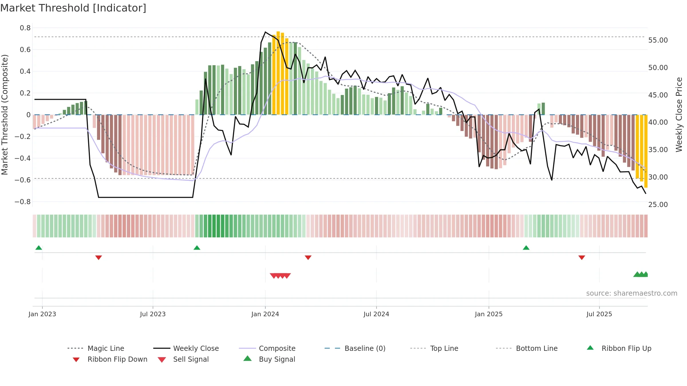Viewport: 687px width, 386px height.
Task: Click the green Buy Signal legend triangle
Action: (248, 358)
